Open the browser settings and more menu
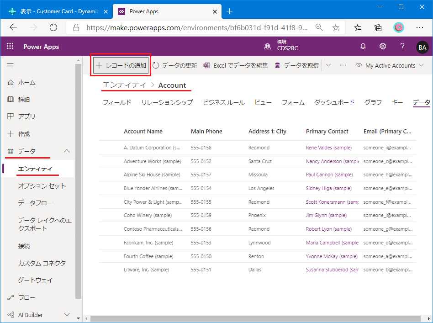Screen dimensions: 433x323 [419, 27]
